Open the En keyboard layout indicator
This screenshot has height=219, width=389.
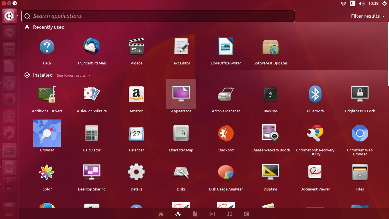353,3
